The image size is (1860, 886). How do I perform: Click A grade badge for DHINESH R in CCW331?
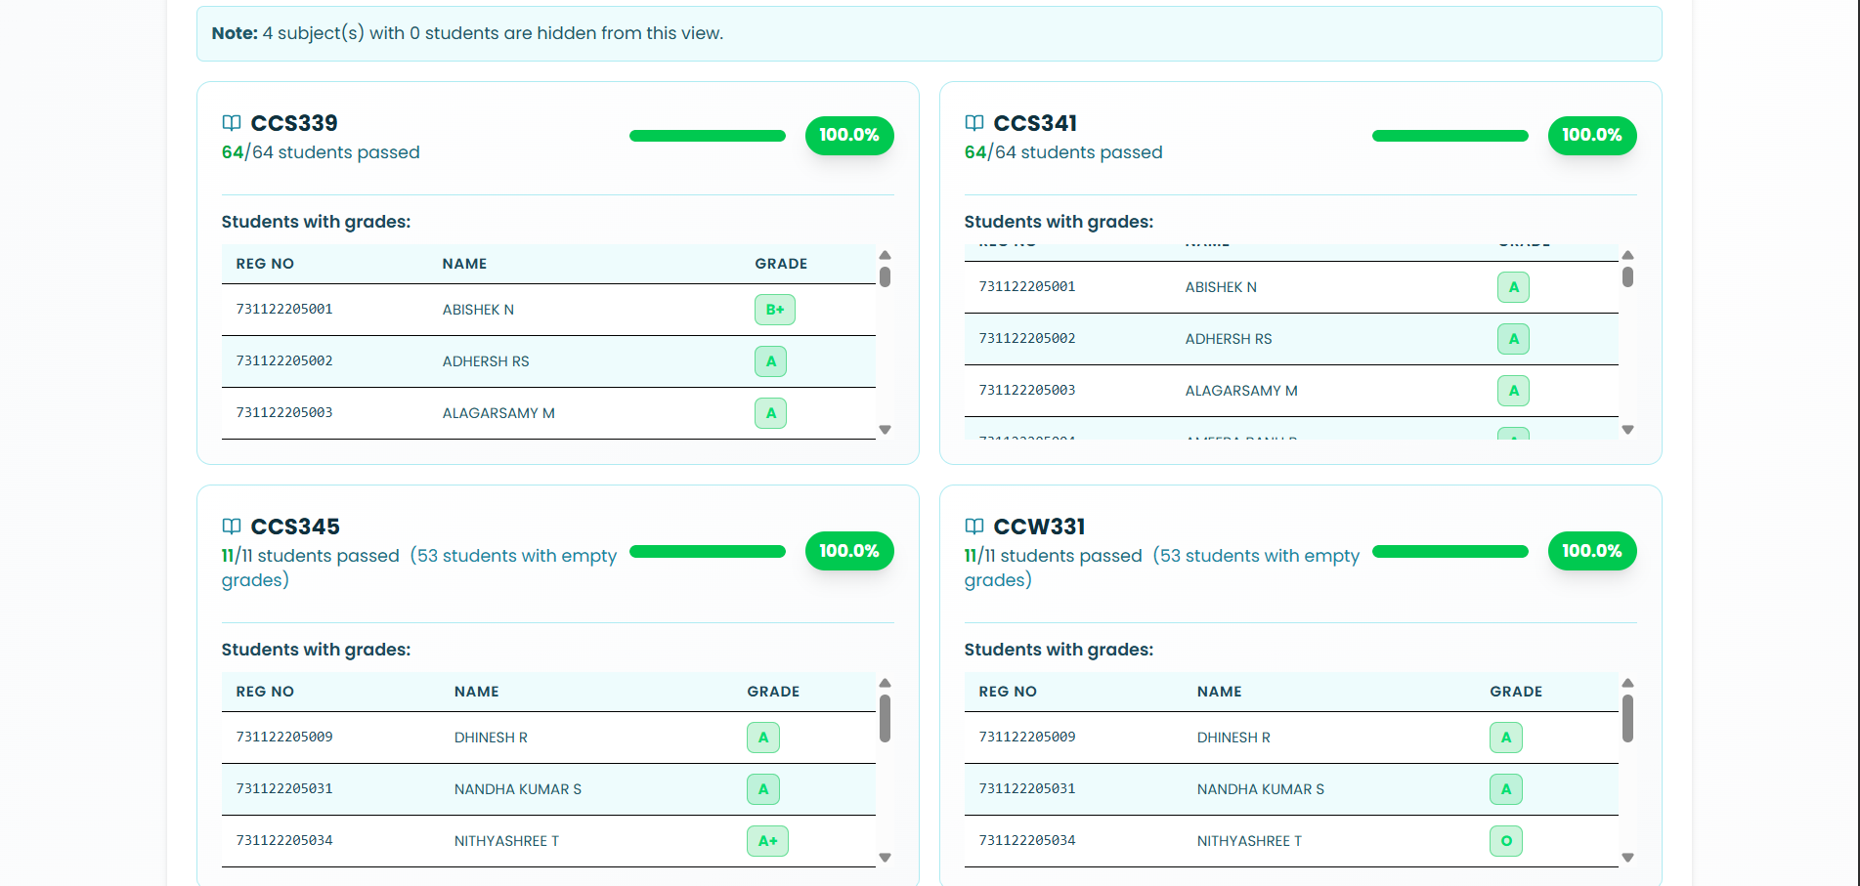(1506, 738)
